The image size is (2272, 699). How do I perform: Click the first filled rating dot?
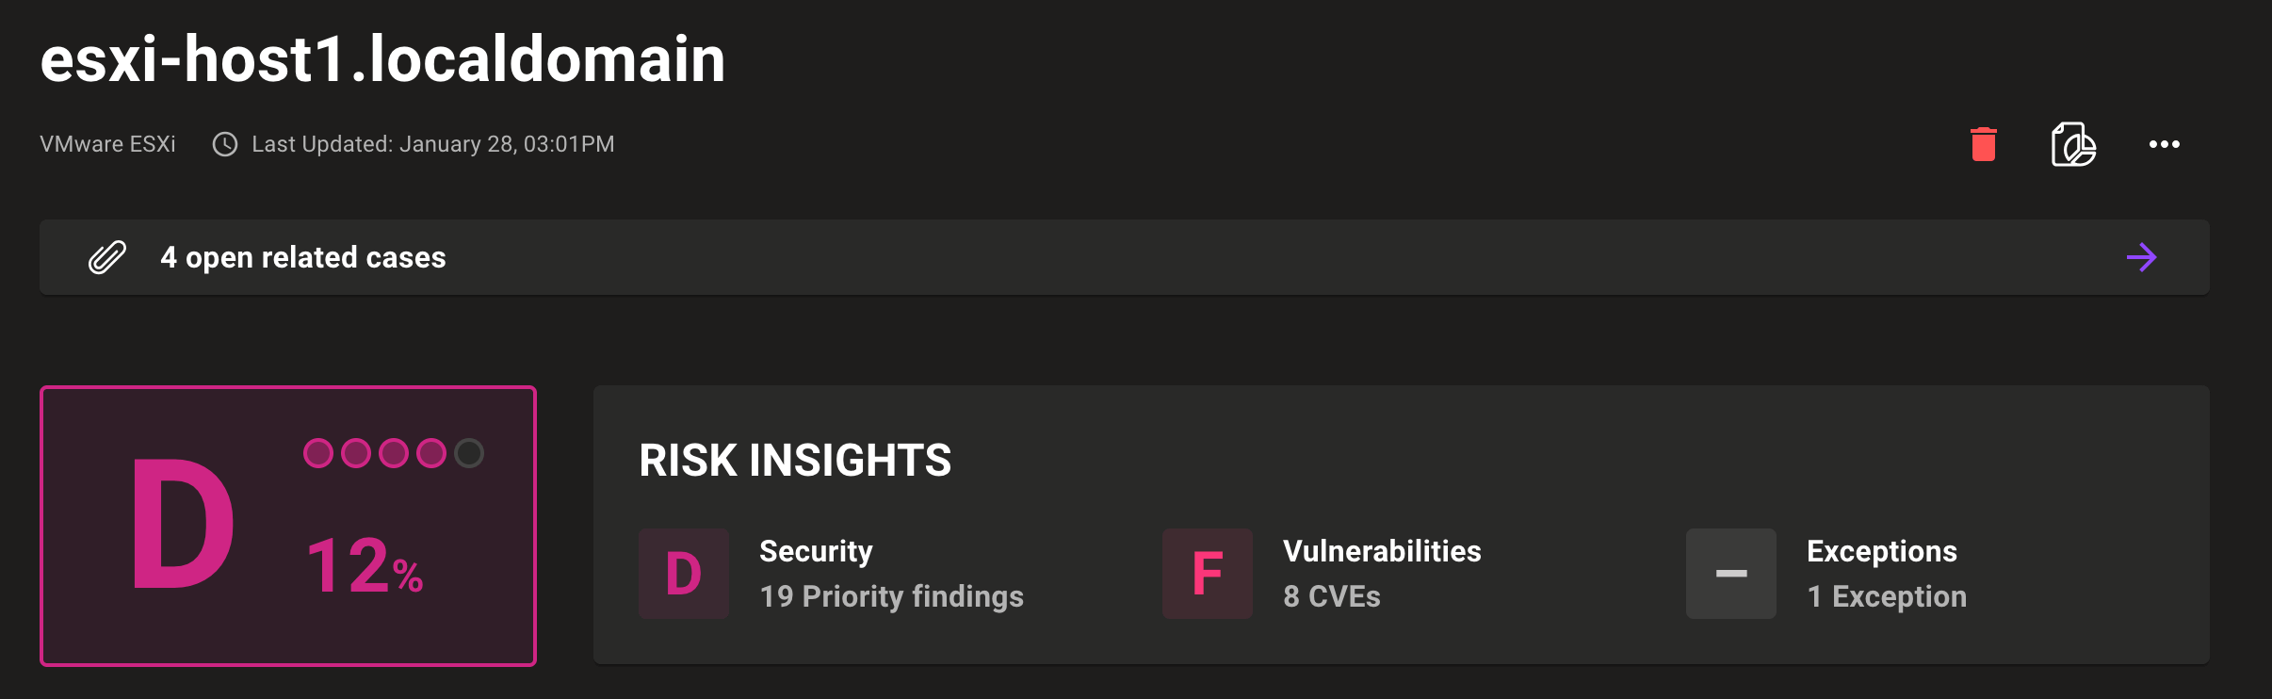(x=318, y=453)
